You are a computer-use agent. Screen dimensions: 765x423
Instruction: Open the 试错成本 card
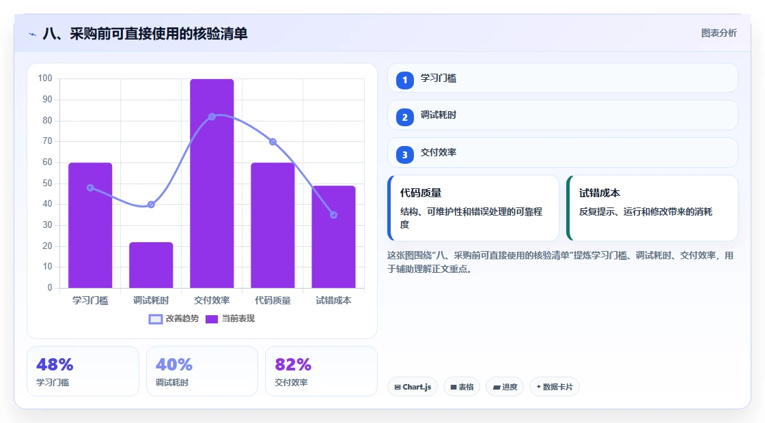pyautogui.click(x=652, y=208)
